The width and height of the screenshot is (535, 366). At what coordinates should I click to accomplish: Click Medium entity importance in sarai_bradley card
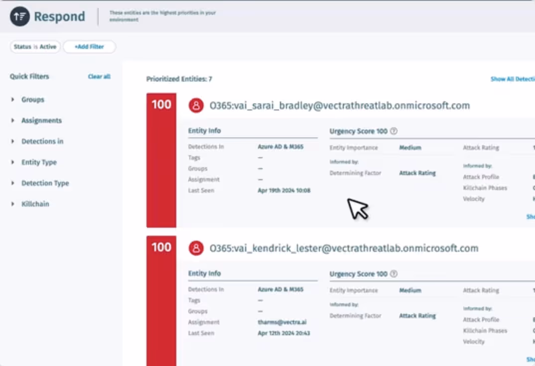tap(410, 147)
